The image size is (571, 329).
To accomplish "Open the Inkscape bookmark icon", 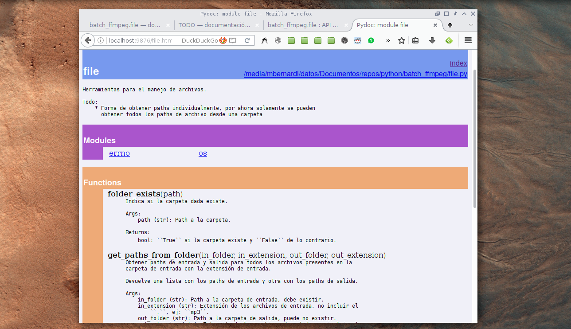I will tap(265, 40).
